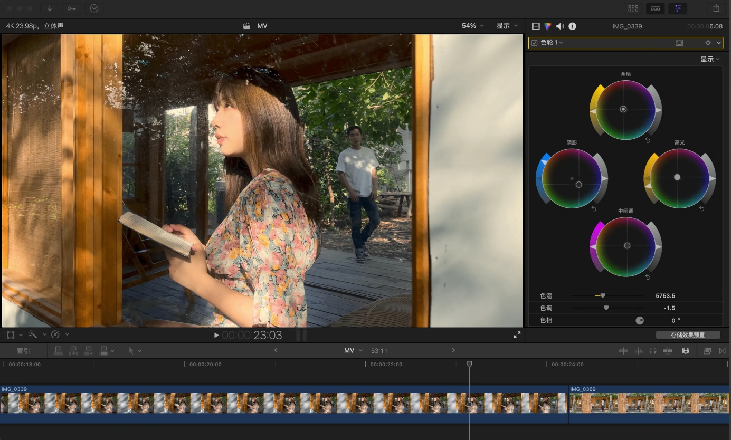Click the Import Media down-arrow icon
The height and width of the screenshot is (440, 731).
click(x=50, y=8)
